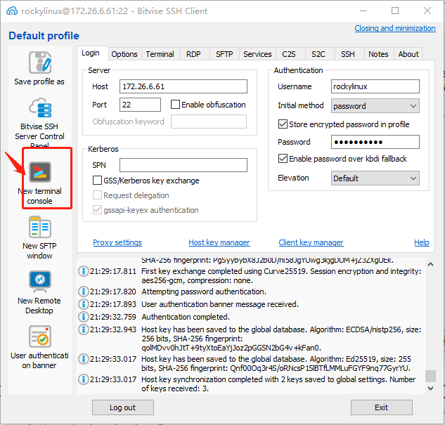Click the Exit button
Screen dimensions: 445x425
point(382,407)
